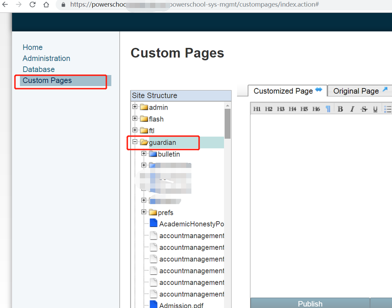Apply Heading 2 format (H2)
The width and height of the screenshot is (392, 308).
coord(268,109)
